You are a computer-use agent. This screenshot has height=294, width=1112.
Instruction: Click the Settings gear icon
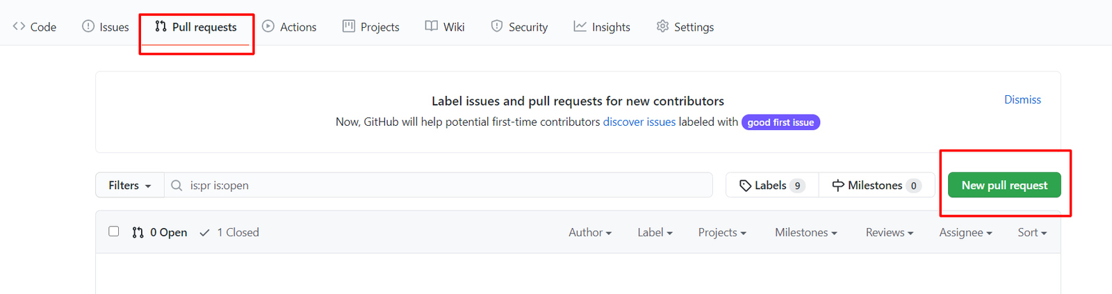663,26
